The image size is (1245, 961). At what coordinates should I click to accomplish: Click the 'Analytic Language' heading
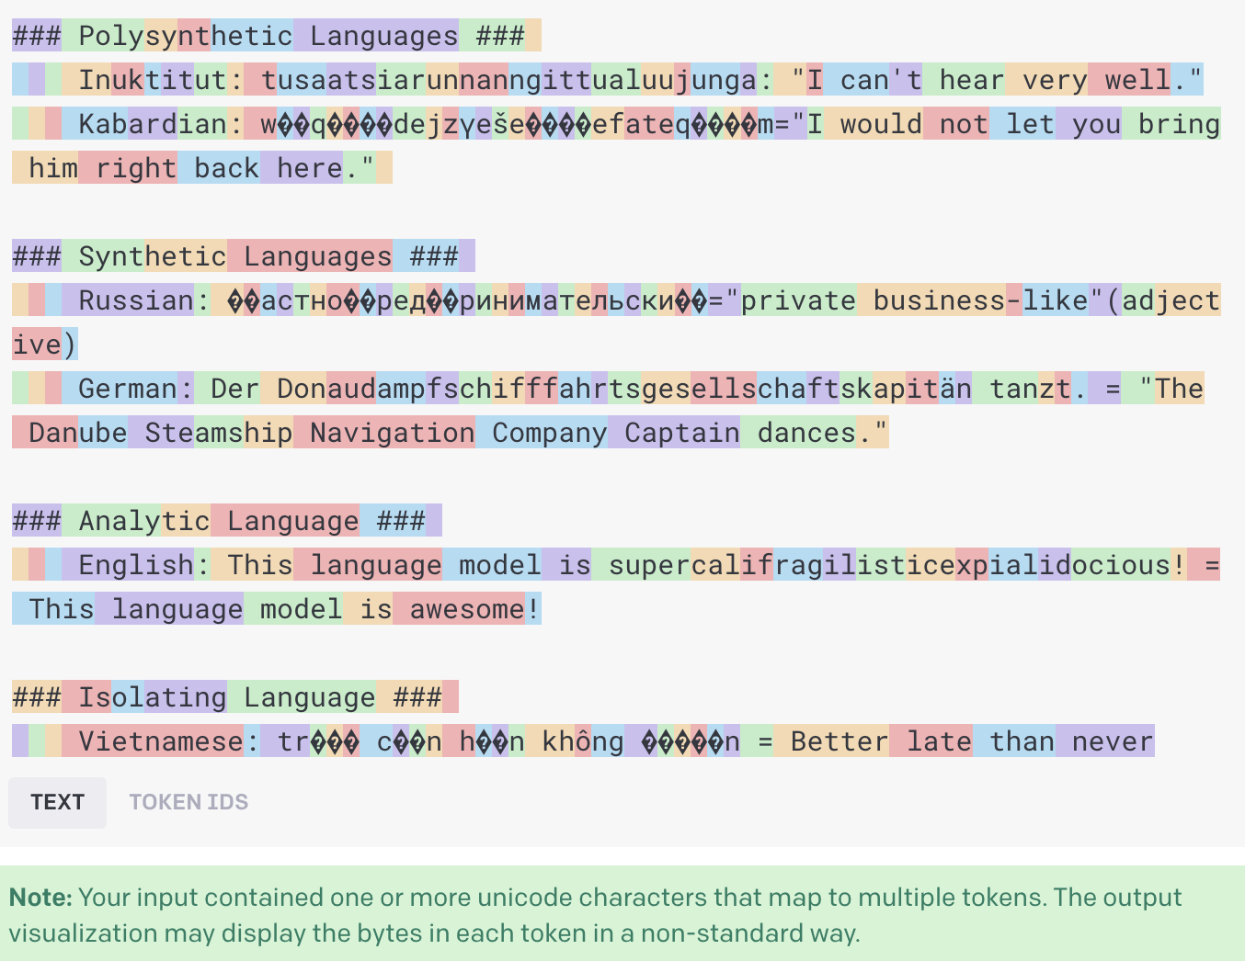[218, 521]
